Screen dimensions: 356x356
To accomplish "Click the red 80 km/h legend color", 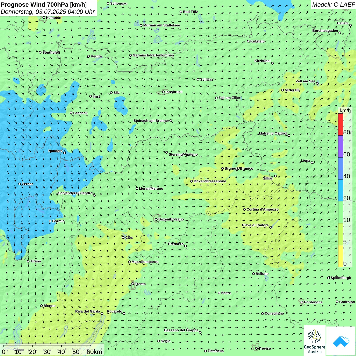I will (340, 124).
